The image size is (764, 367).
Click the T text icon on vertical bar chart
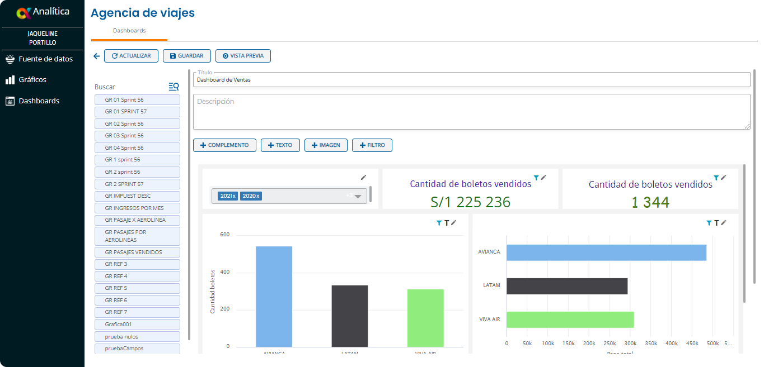point(447,223)
